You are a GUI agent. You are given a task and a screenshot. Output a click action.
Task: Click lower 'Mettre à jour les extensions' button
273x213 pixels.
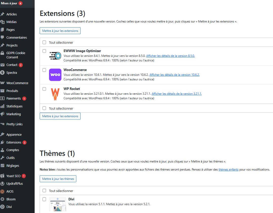60,116
